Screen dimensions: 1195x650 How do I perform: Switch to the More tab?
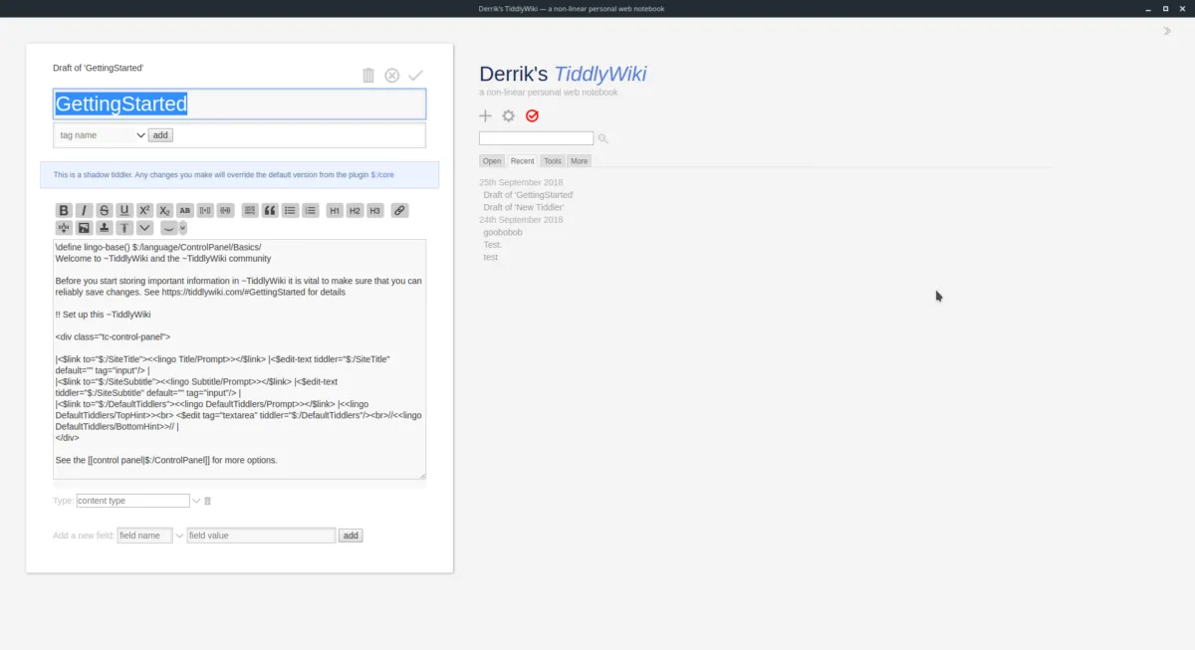pos(580,161)
